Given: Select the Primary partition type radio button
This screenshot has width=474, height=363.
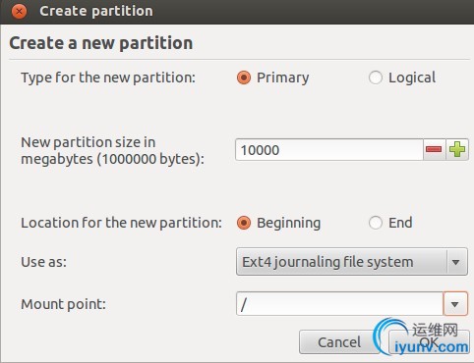Looking at the screenshot, I should click(244, 78).
